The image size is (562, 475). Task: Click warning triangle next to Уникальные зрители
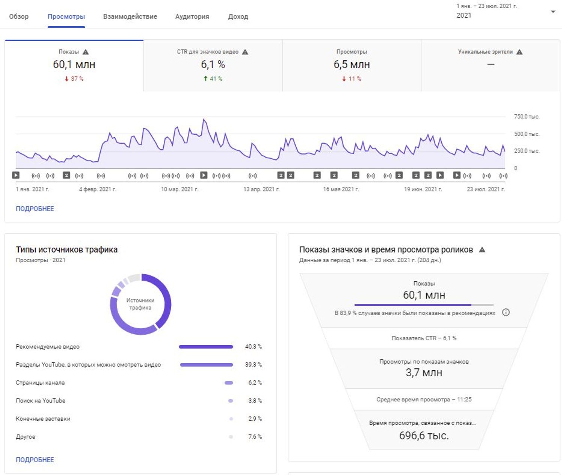point(519,52)
